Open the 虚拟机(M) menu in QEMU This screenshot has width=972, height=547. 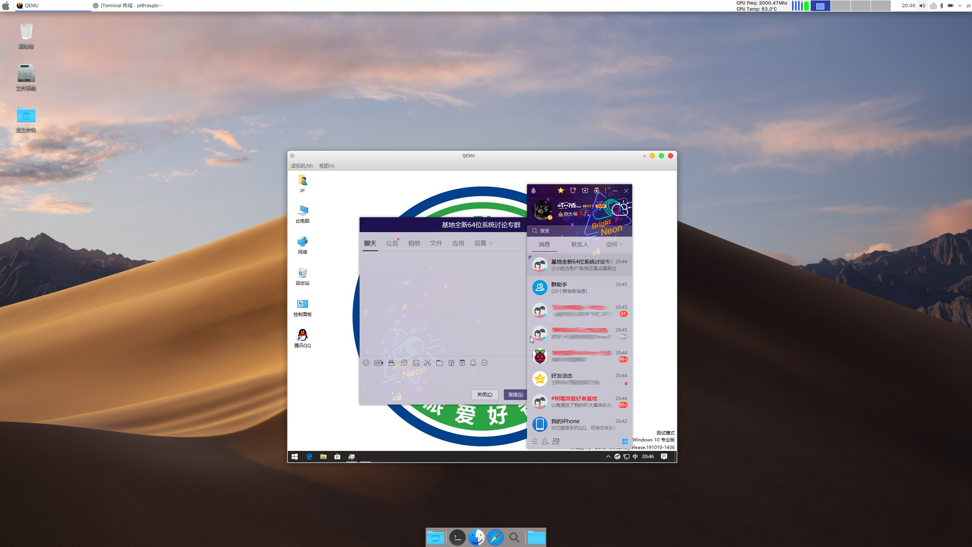tap(302, 166)
